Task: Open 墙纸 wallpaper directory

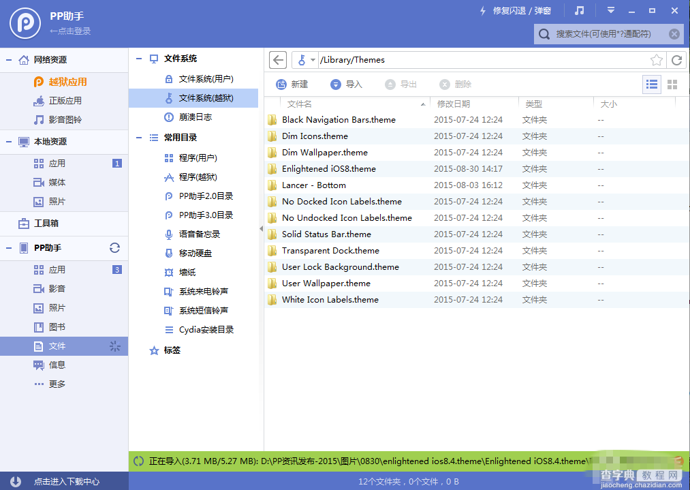Action: 193,272
